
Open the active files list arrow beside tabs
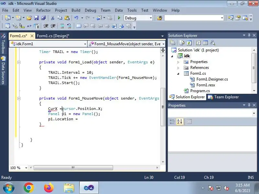pos(163,36)
